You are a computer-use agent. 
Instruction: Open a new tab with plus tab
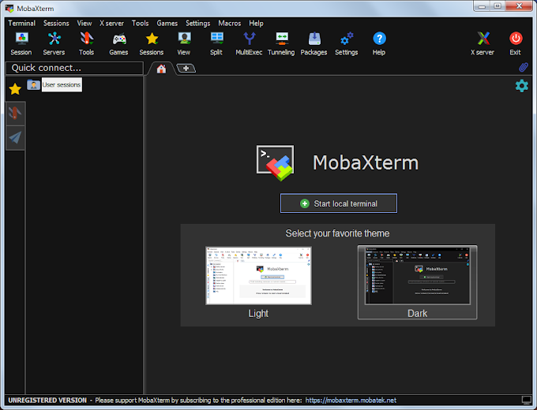click(186, 69)
